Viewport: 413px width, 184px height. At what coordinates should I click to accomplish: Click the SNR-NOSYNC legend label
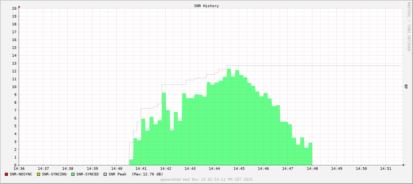point(21,174)
